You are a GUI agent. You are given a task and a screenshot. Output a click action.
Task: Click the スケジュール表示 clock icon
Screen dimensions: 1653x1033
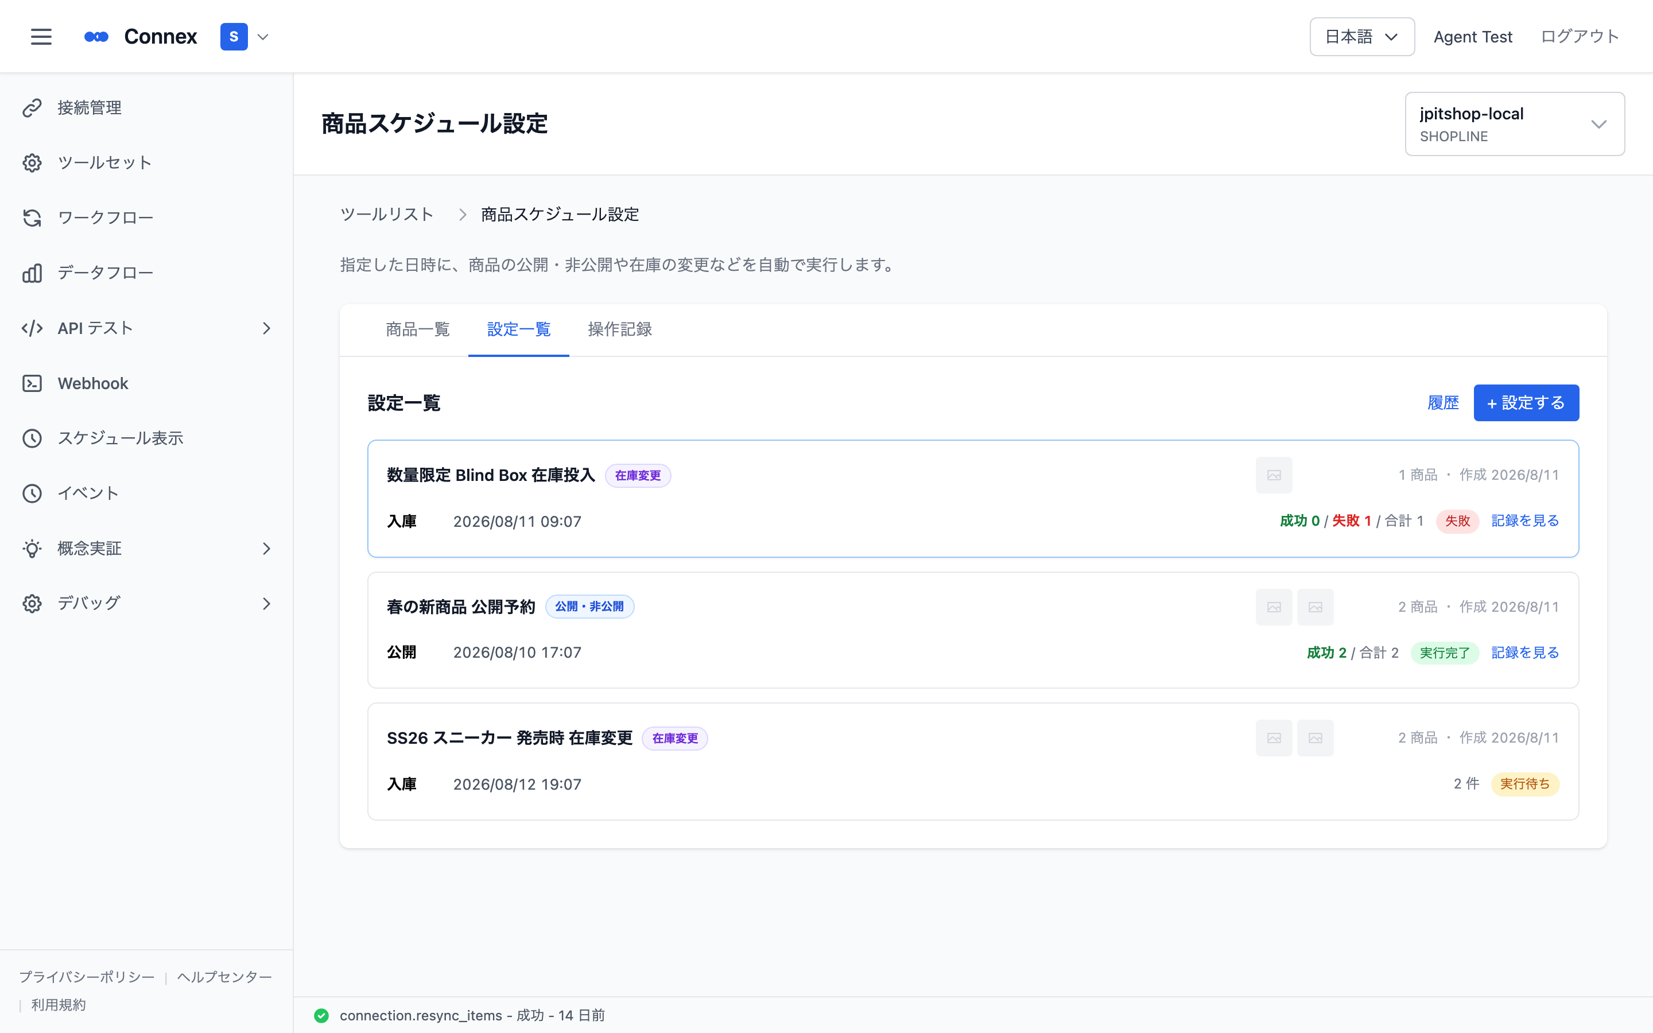point(32,438)
